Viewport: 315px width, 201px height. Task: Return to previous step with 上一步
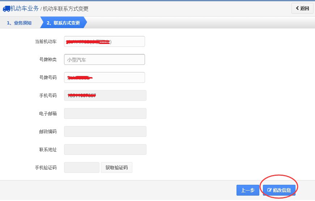pos(248,190)
